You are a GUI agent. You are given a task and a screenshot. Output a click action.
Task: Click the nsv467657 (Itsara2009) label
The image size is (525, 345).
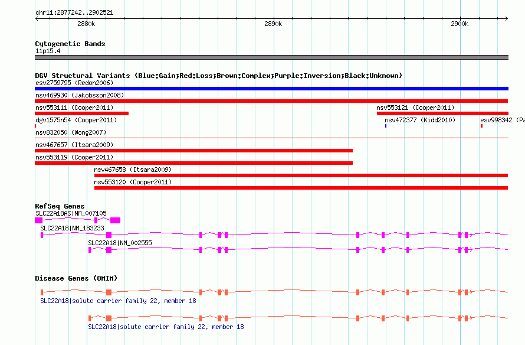[74, 145]
